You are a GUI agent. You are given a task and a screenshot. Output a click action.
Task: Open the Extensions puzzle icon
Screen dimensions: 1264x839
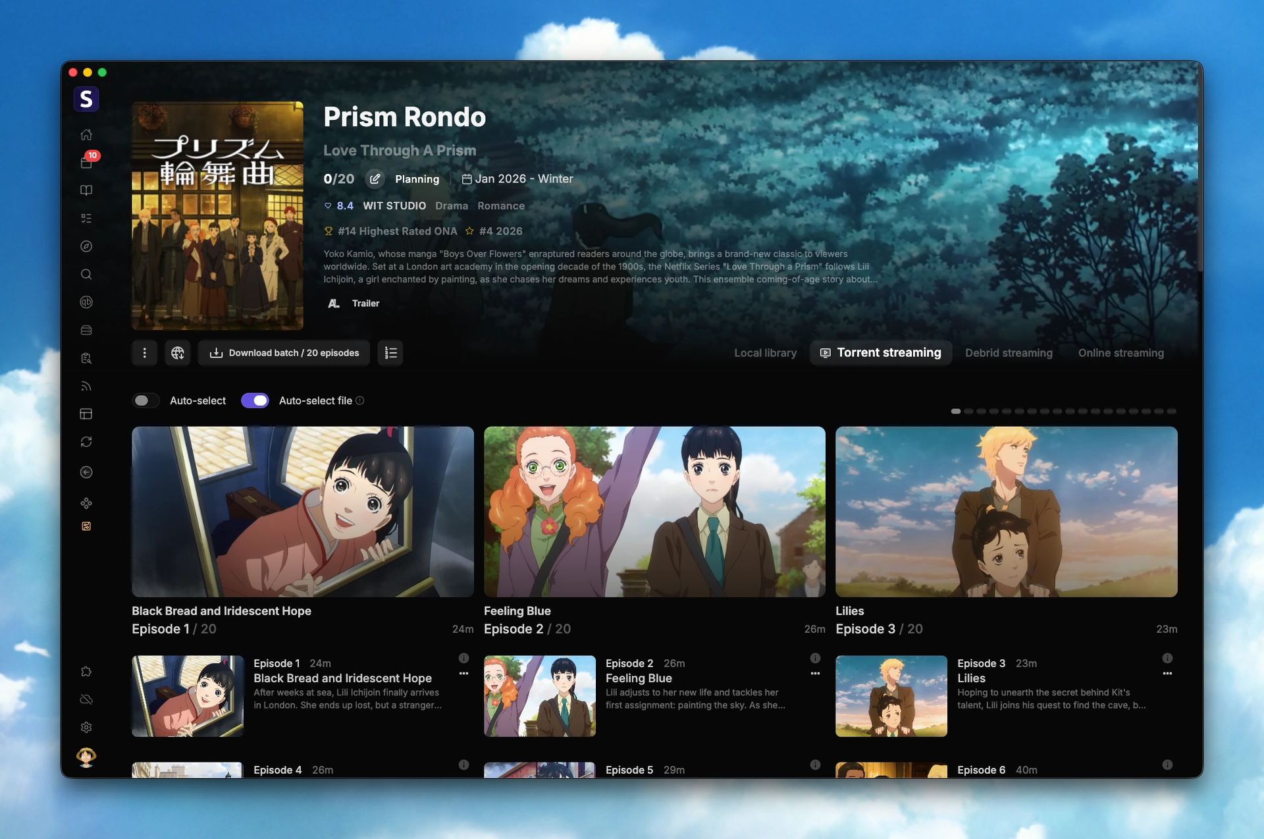point(86,672)
